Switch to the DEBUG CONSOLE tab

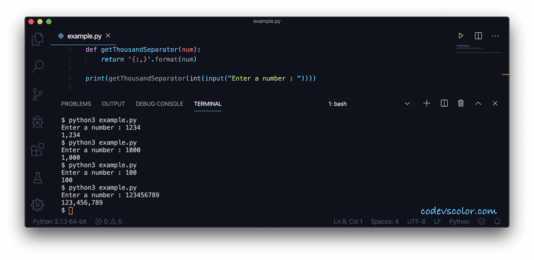tap(160, 104)
